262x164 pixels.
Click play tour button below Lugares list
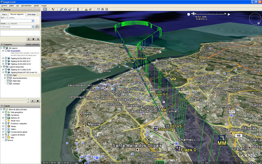32,101
